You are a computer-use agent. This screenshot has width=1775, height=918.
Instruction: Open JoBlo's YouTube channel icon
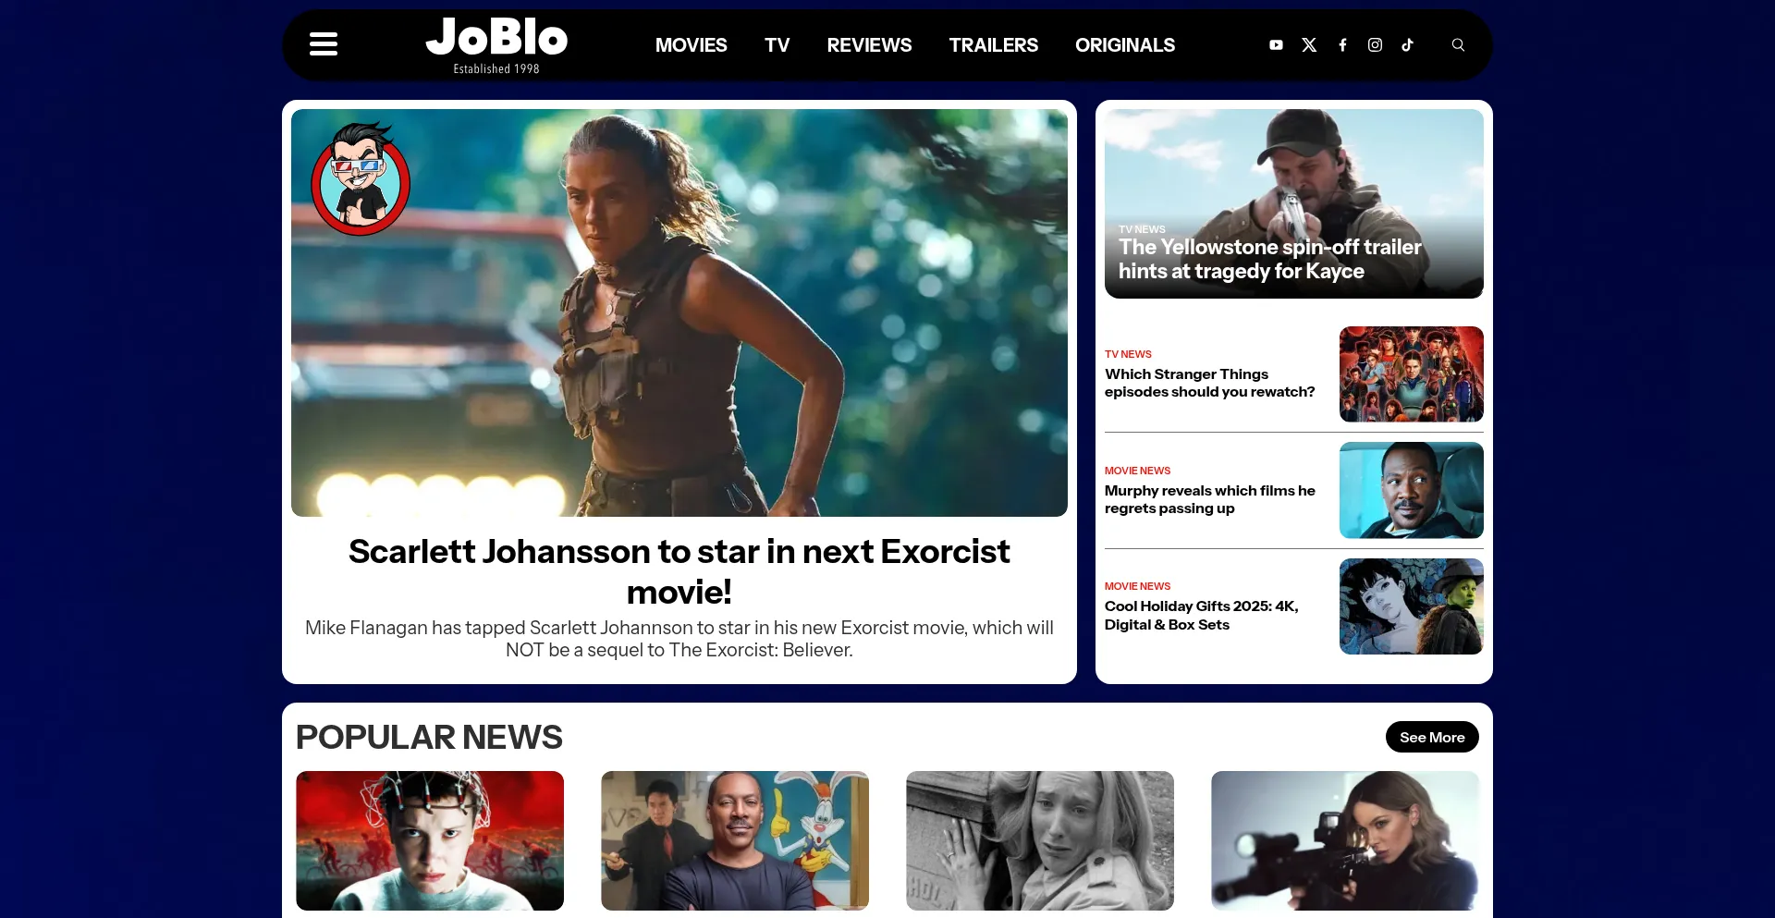[x=1276, y=44]
